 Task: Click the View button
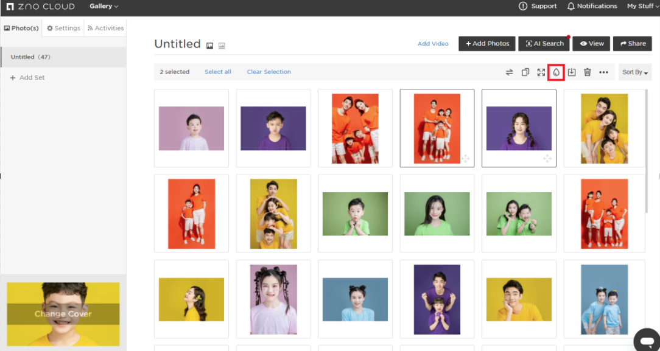(591, 44)
